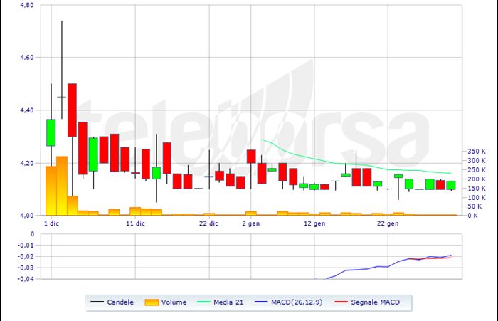
Task: Click the 12 gen date label
Action: point(314,223)
